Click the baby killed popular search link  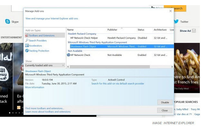pyautogui.click(x=181, y=109)
